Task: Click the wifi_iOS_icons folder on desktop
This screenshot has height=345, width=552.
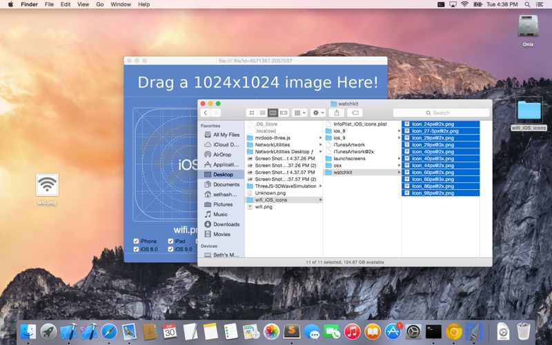Action: (529, 110)
